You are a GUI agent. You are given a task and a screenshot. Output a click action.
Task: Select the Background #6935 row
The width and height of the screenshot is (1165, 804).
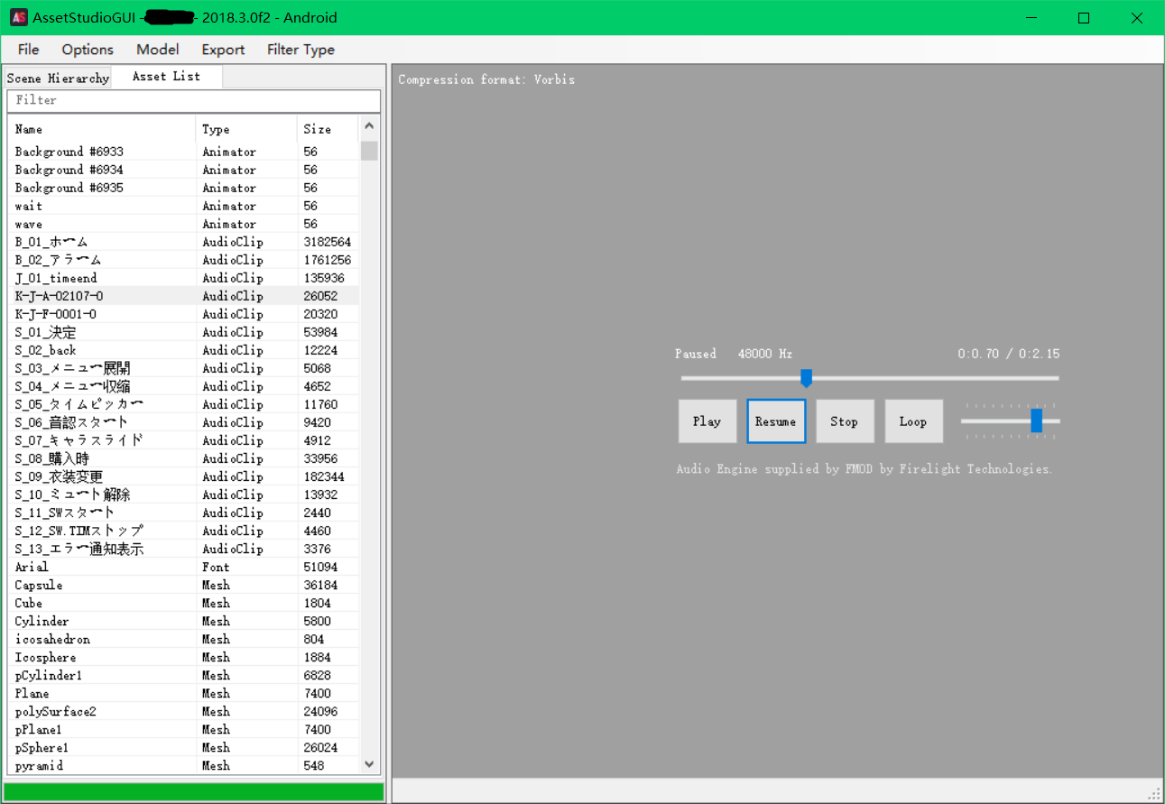point(183,188)
